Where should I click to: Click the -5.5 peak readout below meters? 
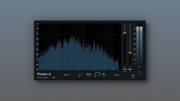point(139,66)
